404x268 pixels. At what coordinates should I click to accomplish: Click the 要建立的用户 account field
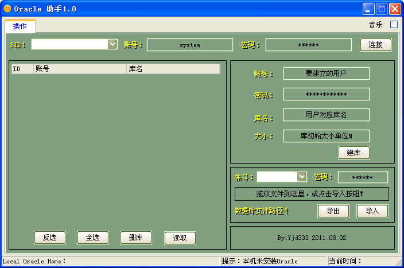pyautogui.click(x=326, y=73)
